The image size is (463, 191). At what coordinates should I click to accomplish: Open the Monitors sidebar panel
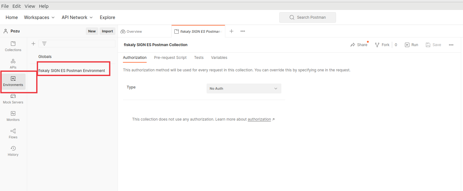(13, 116)
